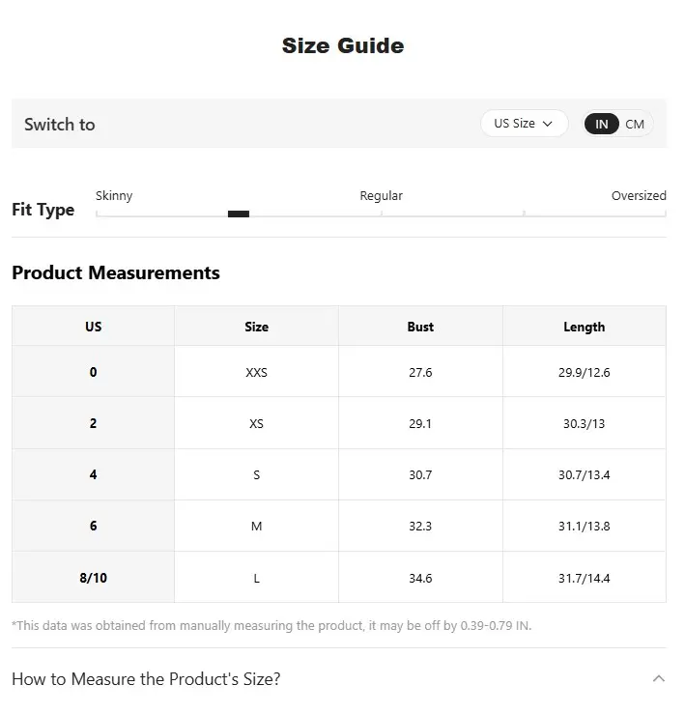Click the Bust column header
Image resolution: width=685 pixels, height=714 pixels.
[420, 327]
